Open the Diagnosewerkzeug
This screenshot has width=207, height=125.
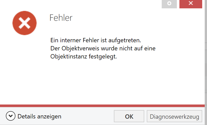[174, 116]
